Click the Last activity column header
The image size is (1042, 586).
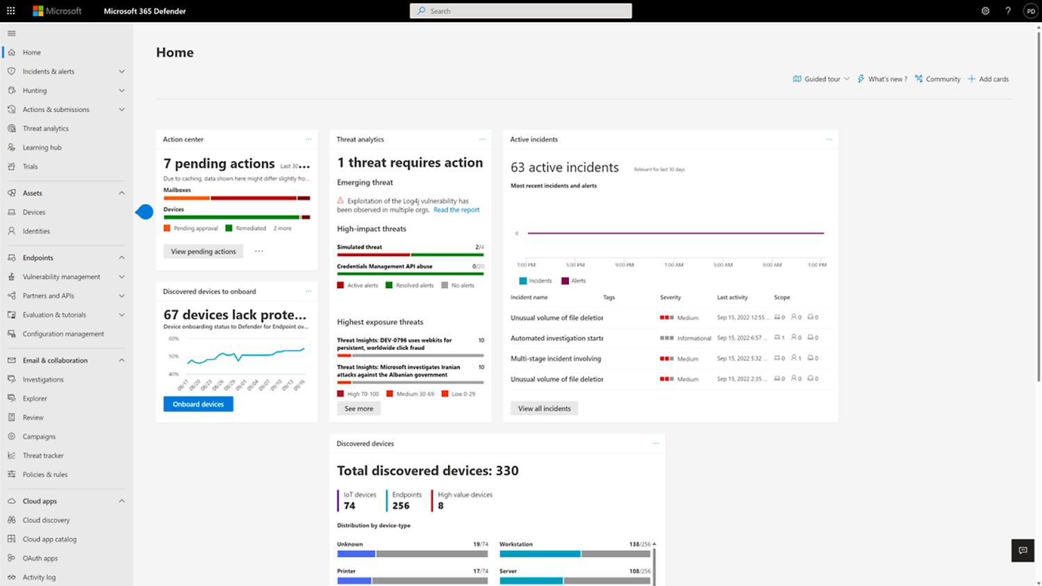732,297
